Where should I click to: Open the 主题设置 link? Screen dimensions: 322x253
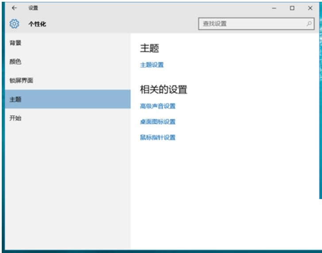tap(152, 65)
